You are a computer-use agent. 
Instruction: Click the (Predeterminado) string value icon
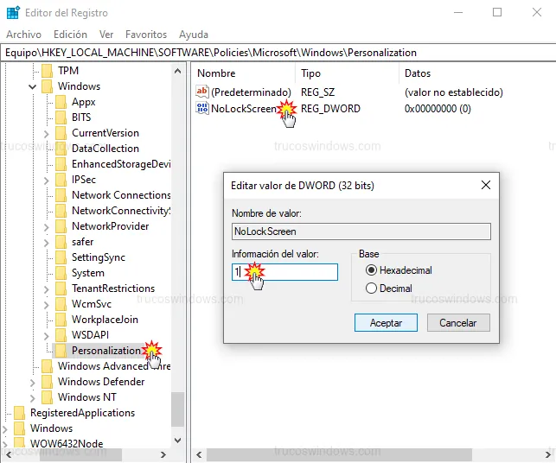pyautogui.click(x=202, y=92)
